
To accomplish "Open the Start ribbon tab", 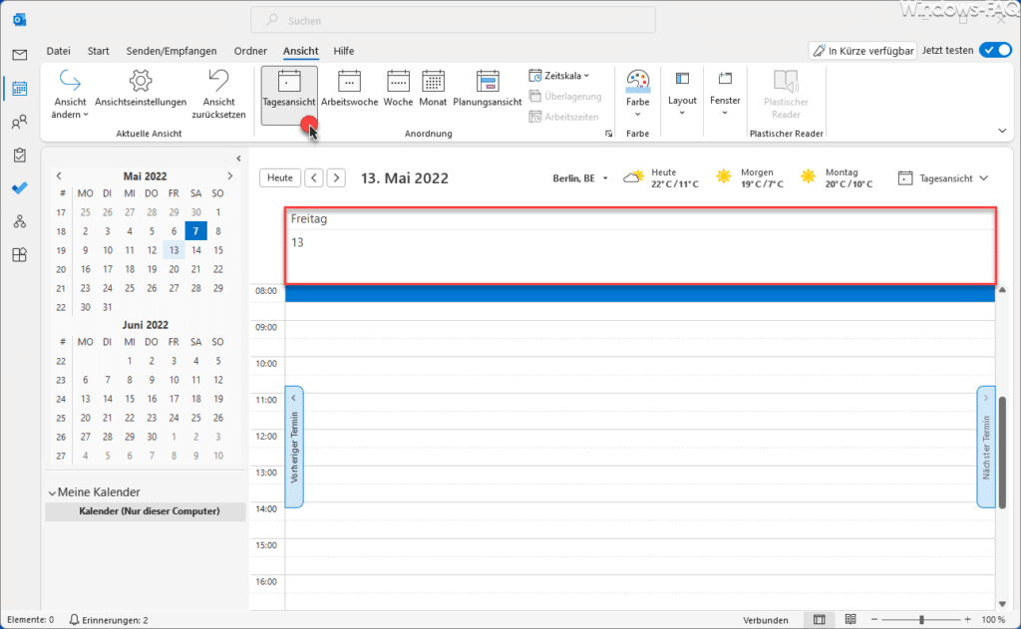I will pyautogui.click(x=99, y=51).
